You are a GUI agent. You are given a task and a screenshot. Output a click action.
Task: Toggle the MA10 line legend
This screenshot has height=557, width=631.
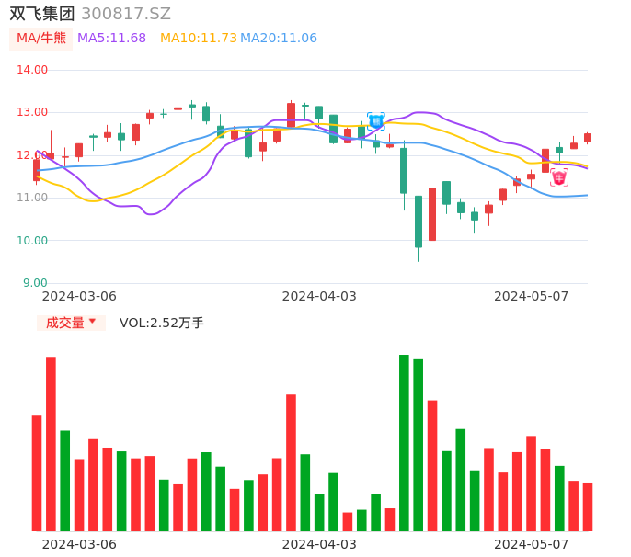(198, 39)
